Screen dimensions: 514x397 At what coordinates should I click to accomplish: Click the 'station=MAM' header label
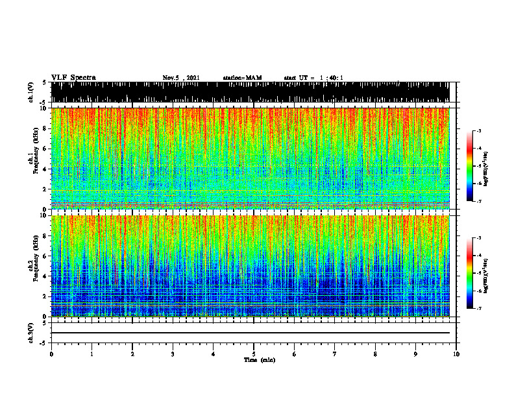[x=242, y=78]
